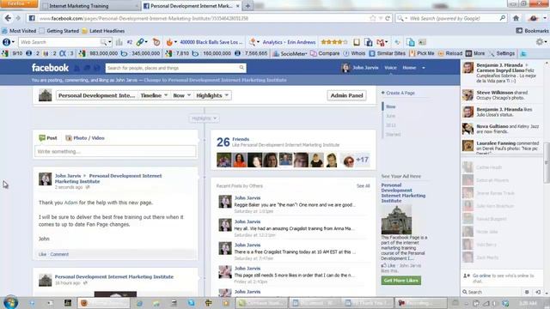The image size is (550, 309).
Task: Open the Highlights dropdown in page bar
Action: pyautogui.click(x=212, y=95)
